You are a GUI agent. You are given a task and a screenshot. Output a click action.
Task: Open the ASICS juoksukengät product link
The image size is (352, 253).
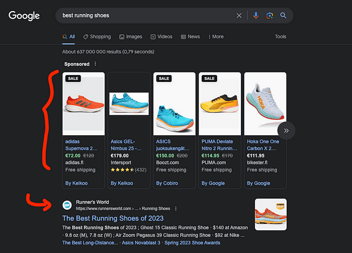(172, 145)
